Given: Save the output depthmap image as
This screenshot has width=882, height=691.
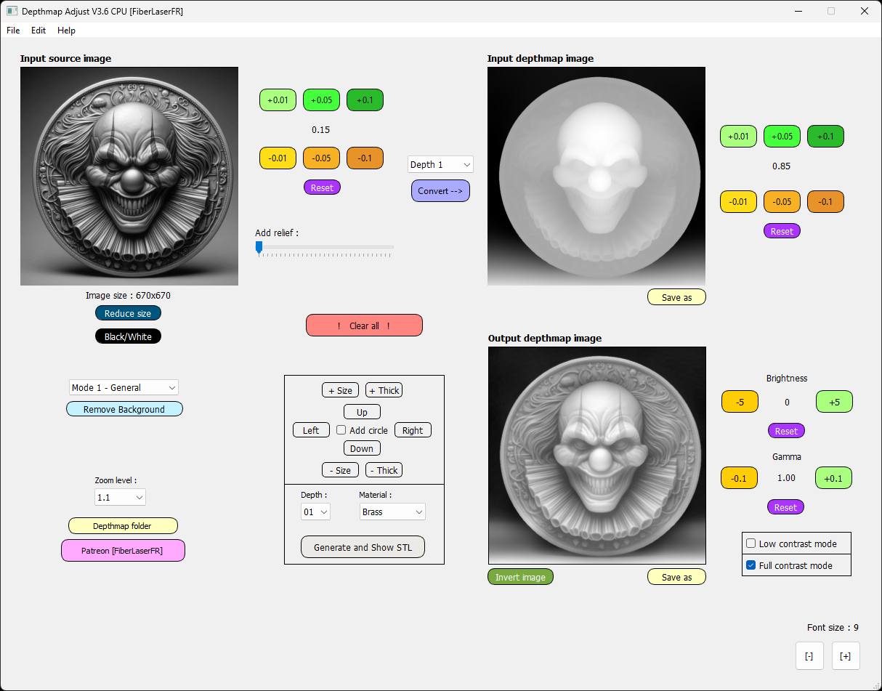Looking at the screenshot, I should (676, 577).
